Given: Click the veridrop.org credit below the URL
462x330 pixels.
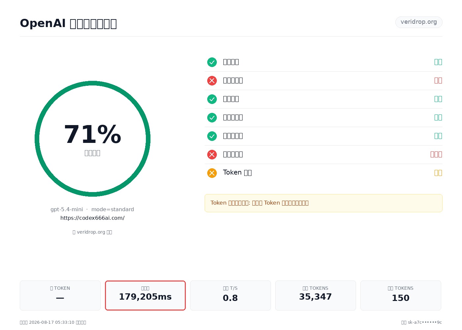Looking at the screenshot, I should (92, 232).
